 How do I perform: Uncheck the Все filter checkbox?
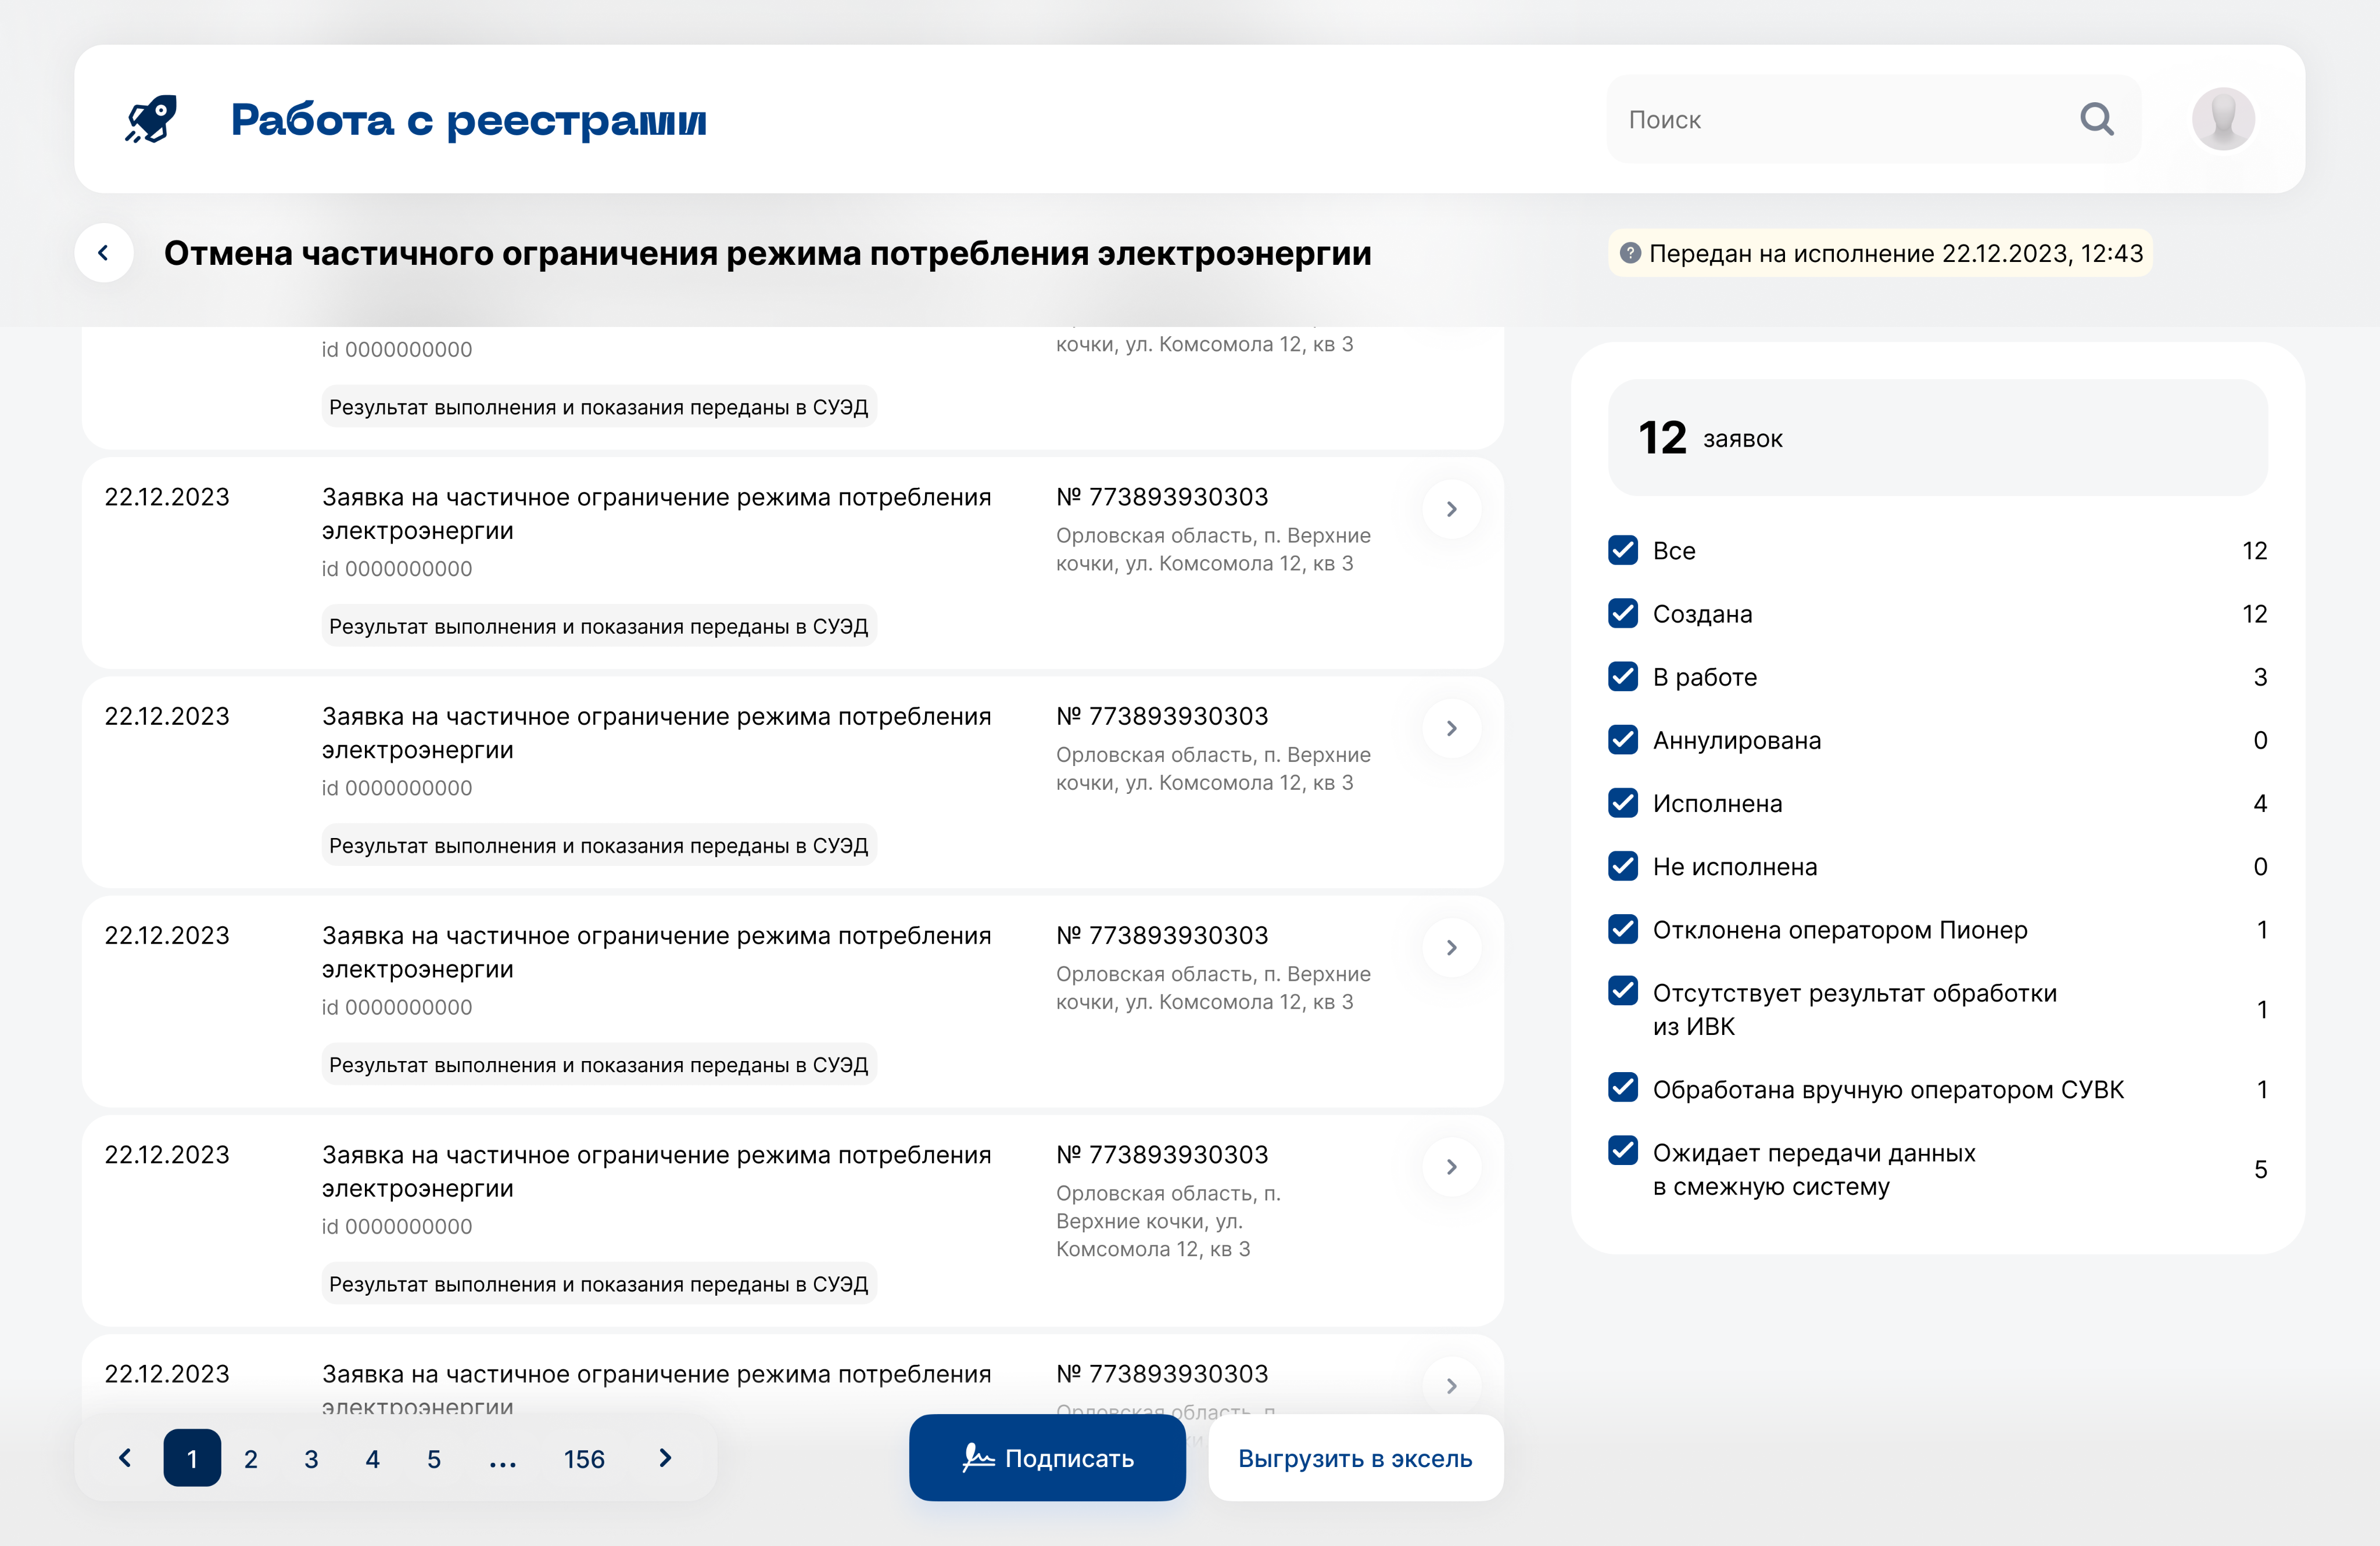tap(1623, 549)
